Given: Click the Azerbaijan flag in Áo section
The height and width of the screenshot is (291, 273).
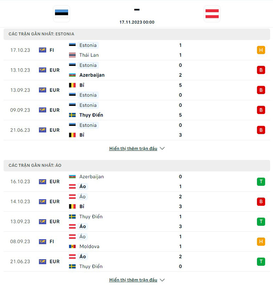Looking at the screenshot, I should pos(72,177).
